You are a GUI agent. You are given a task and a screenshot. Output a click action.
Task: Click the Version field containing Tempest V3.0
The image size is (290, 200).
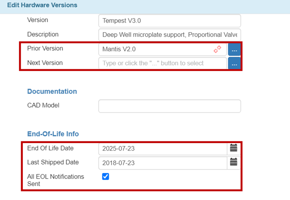(169, 21)
